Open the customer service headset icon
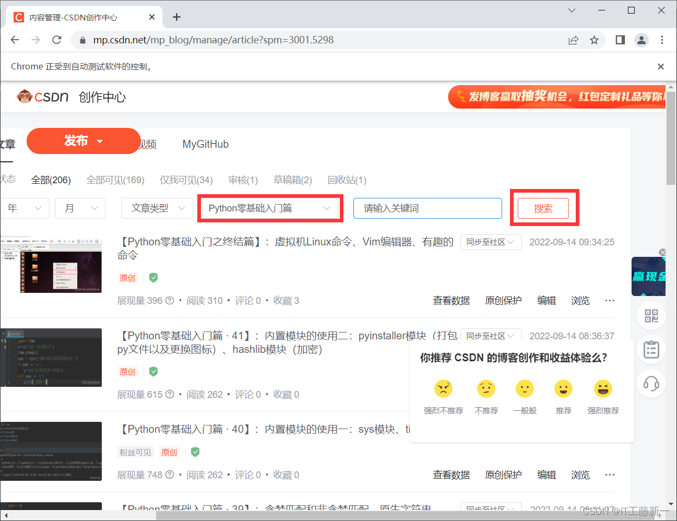The width and height of the screenshot is (677, 521). [651, 384]
